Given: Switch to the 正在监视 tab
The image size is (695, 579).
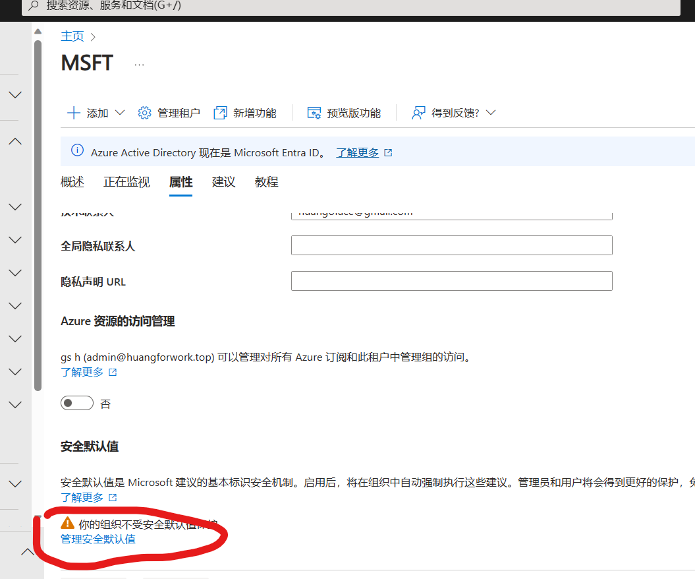Looking at the screenshot, I should (126, 182).
